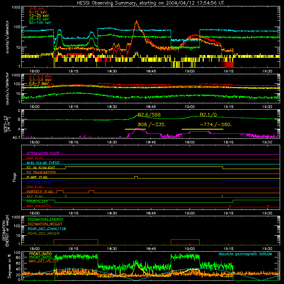
Task: Select the 25-50 keV legend label
Action: [x=39, y=19]
